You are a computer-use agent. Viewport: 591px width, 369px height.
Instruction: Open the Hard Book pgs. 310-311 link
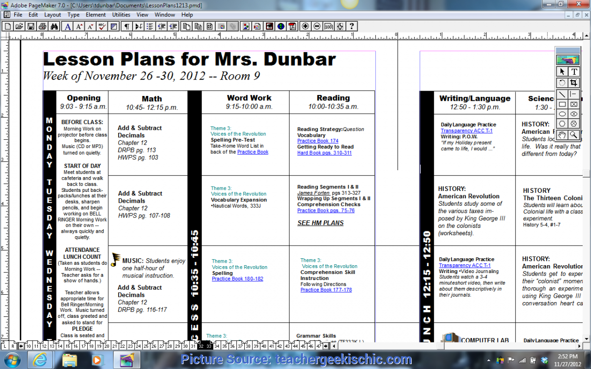coord(325,153)
